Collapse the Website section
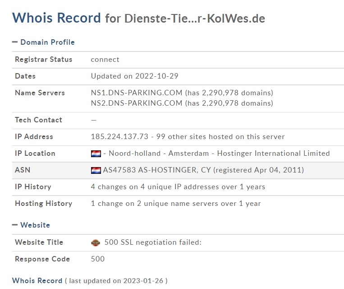 coord(15,225)
